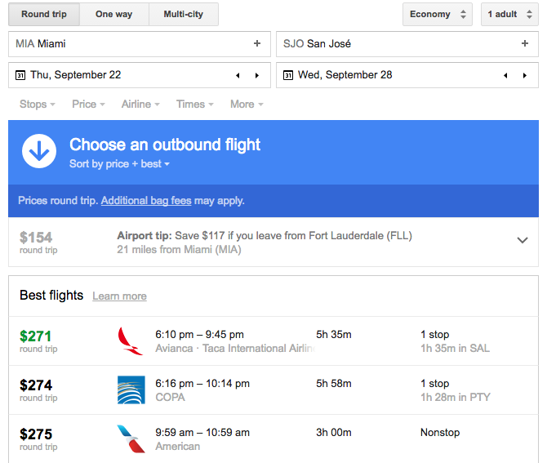Screen dimensions: 547x463
Task: Expand the Airport tip chevron
Action: click(x=523, y=240)
